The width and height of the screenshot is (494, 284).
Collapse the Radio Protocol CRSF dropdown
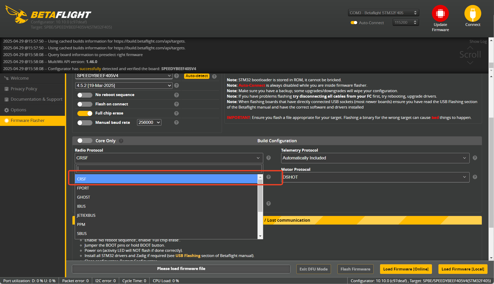tap(169, 158)
